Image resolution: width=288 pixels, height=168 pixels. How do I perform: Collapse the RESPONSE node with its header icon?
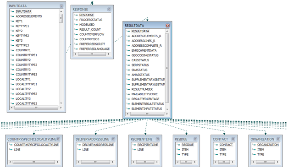[109, 9]
